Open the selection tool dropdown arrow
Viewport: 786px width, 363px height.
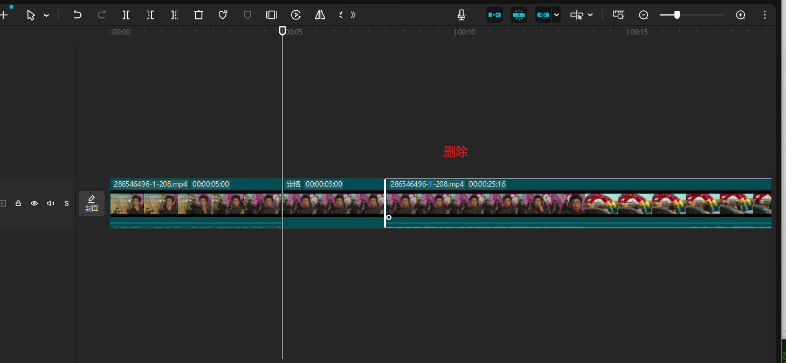pos(46,16)
